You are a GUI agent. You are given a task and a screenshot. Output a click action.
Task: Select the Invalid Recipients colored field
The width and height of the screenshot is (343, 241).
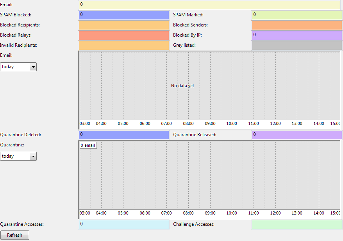[123, 46]
